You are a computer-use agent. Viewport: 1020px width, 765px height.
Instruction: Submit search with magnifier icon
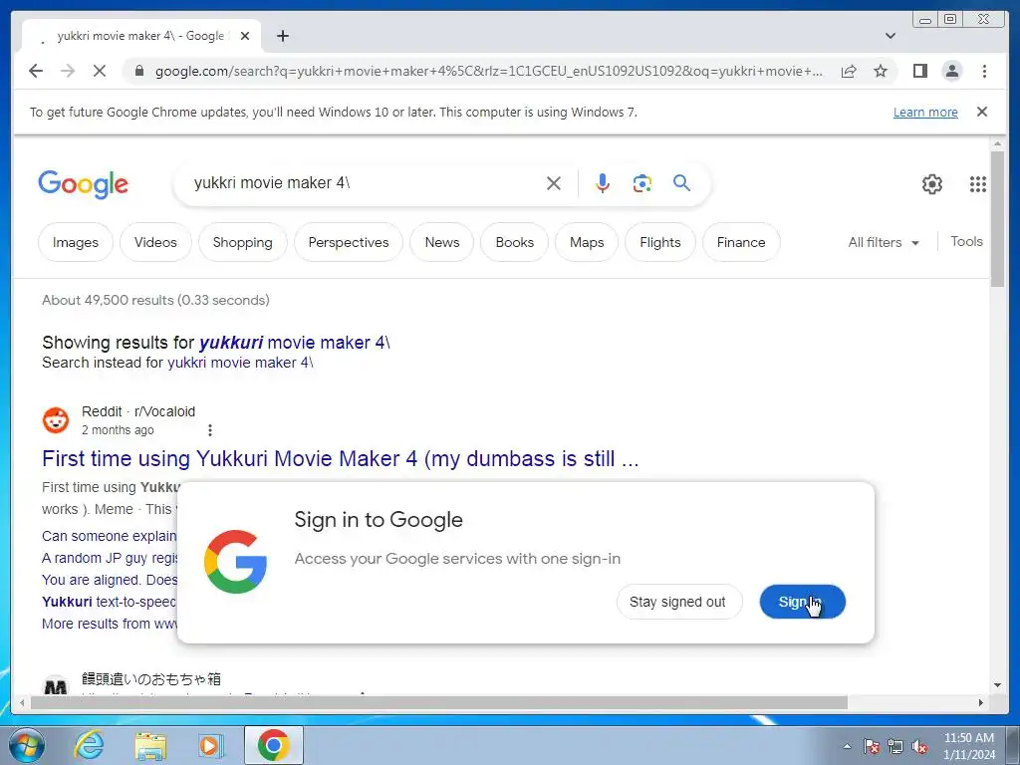click(681, 183)
